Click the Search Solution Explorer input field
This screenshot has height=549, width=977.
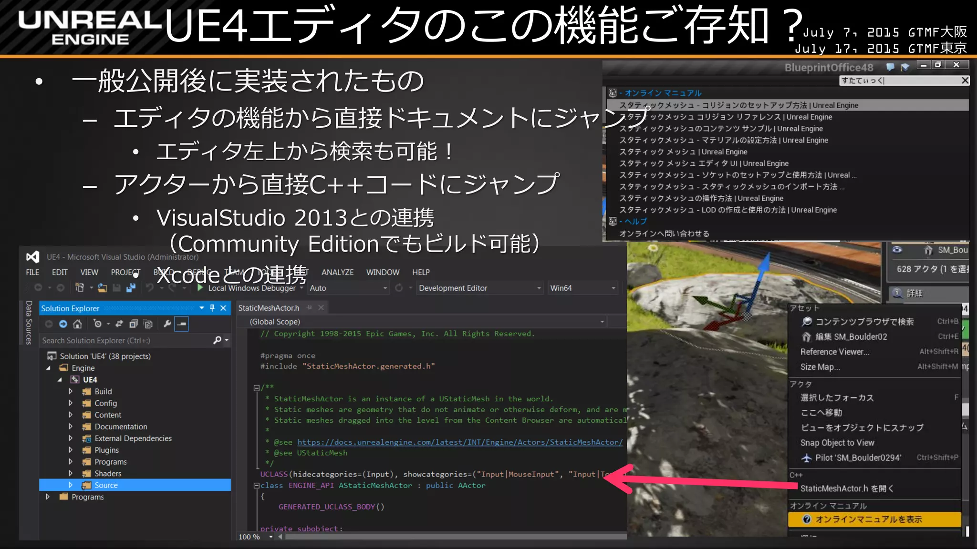coord(125,340)
